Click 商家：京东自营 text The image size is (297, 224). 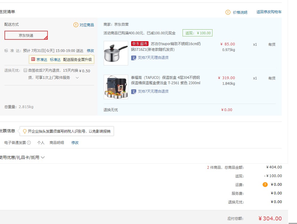point(116,24)
